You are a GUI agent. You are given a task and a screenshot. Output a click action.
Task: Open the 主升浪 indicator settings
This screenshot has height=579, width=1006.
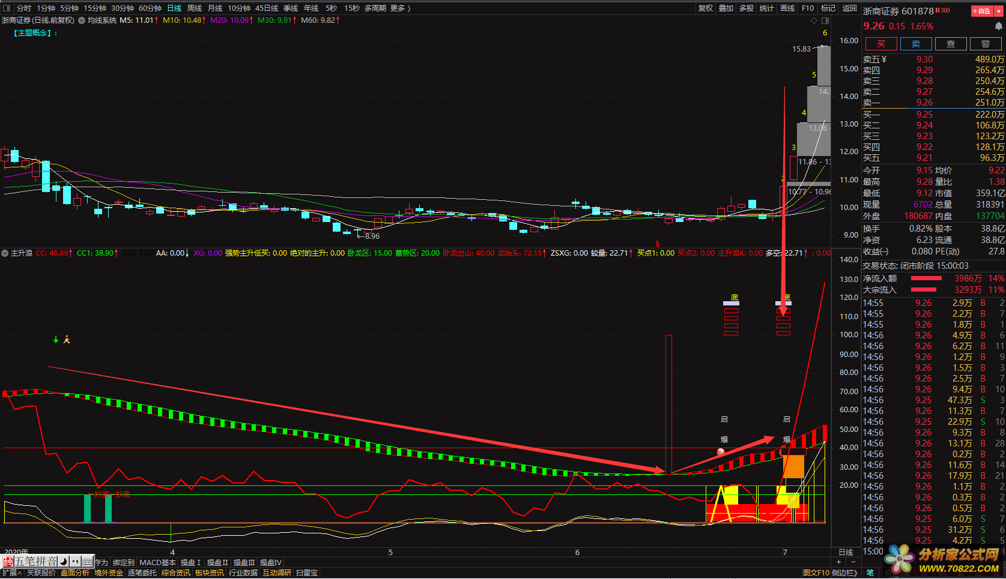pyautogui.click(x=5, y=253)
